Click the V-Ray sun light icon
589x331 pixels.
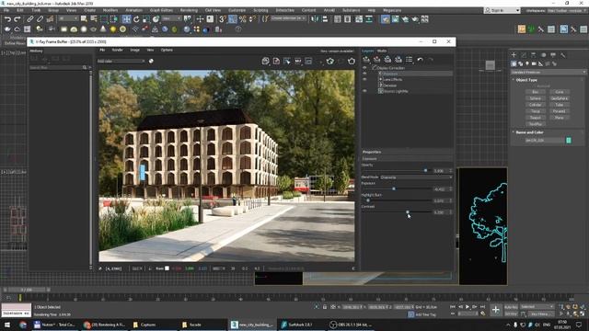(x=113, y=29)
